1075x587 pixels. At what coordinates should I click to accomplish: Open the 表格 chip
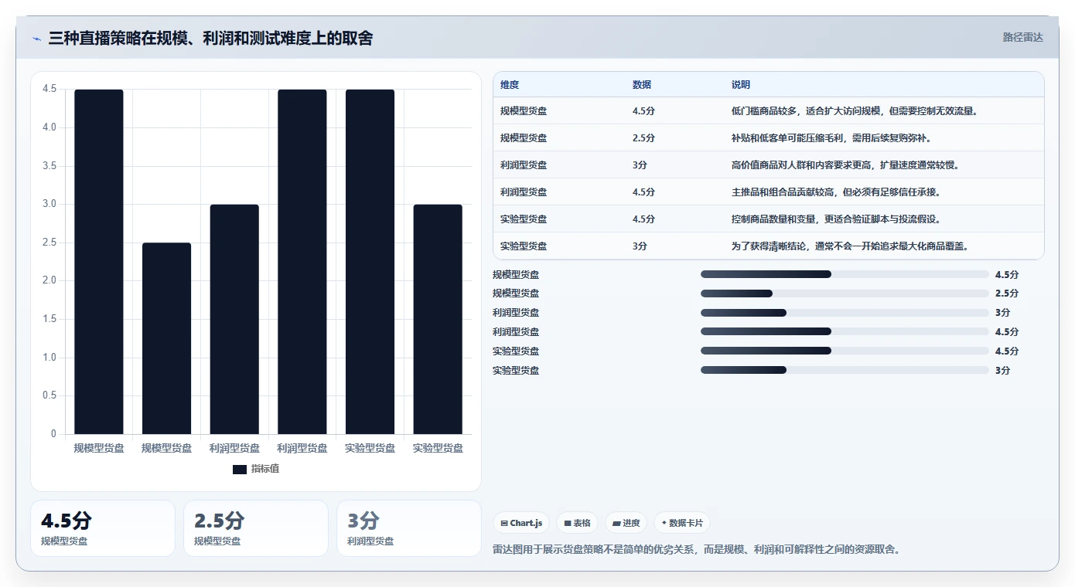577,523
